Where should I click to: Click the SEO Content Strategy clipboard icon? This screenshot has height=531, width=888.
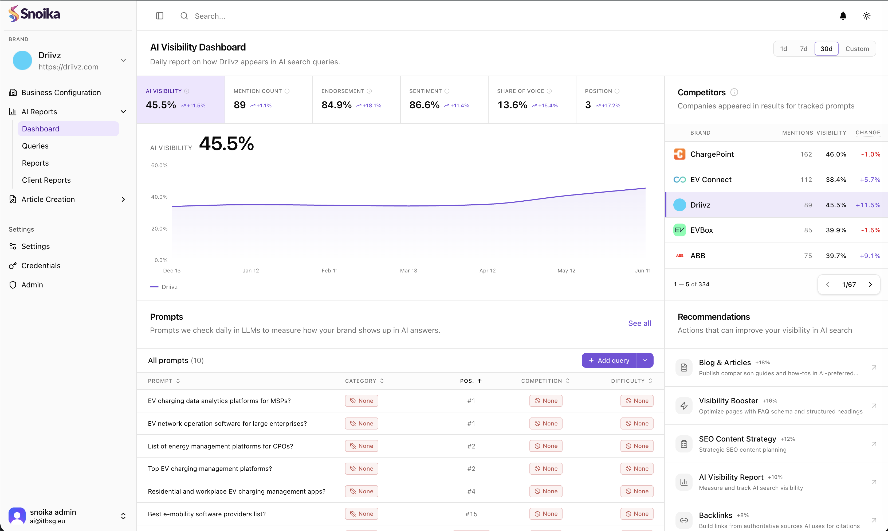click(x=684, y=444)
